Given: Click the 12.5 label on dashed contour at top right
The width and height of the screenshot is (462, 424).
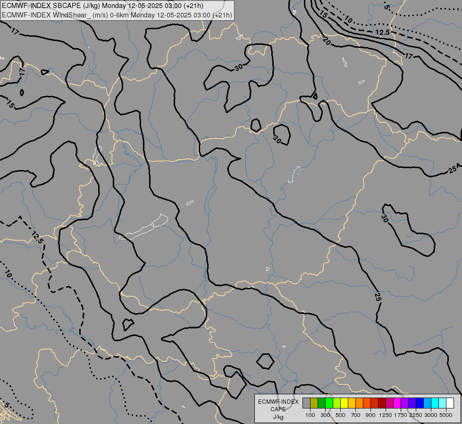Looking at the screenshot, I should pos(382,32).
